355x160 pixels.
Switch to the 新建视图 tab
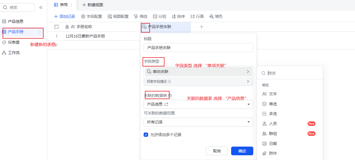pyautogui.click(x=93, y=5)
